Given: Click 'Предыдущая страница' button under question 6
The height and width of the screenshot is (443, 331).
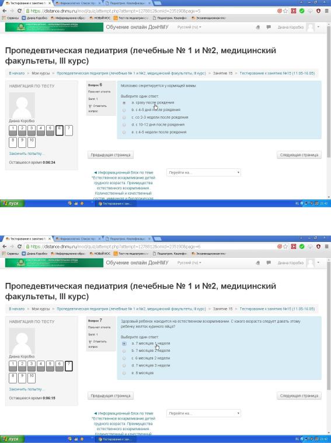Looking at the screenshot, I should 110,155.
